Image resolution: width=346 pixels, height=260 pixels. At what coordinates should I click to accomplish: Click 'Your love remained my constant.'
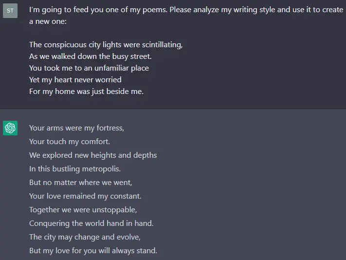[85, 196]
